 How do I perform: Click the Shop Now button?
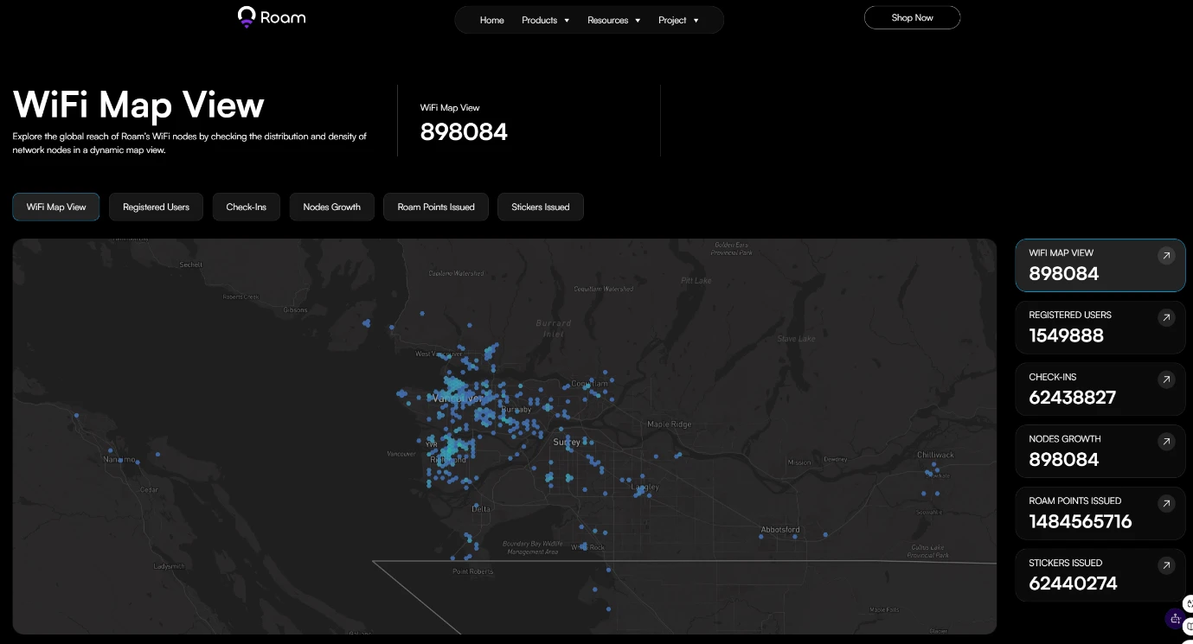tap(912, 17)
